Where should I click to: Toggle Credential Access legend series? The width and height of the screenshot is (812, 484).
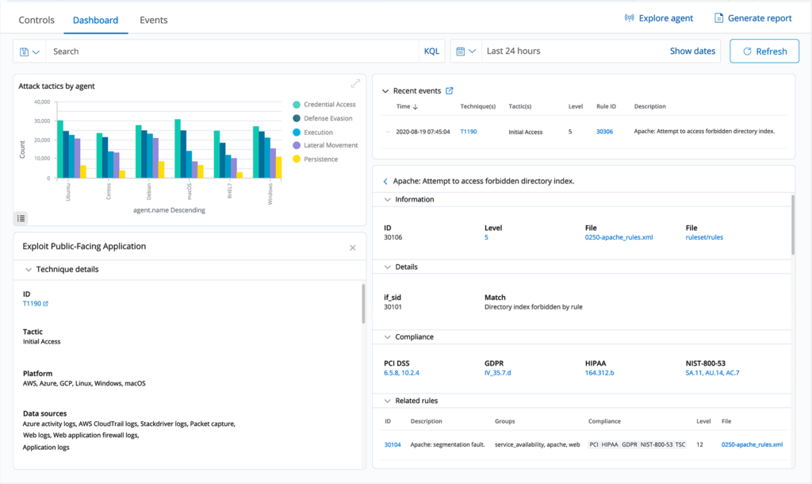coord(329,105)
